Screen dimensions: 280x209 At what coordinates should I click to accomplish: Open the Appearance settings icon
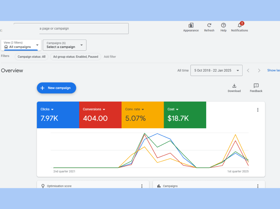click(191, 26)
